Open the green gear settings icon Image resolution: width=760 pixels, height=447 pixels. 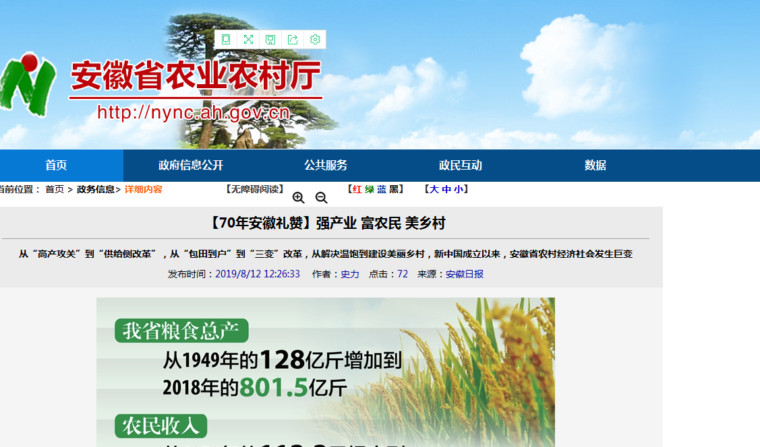[315, 40]
